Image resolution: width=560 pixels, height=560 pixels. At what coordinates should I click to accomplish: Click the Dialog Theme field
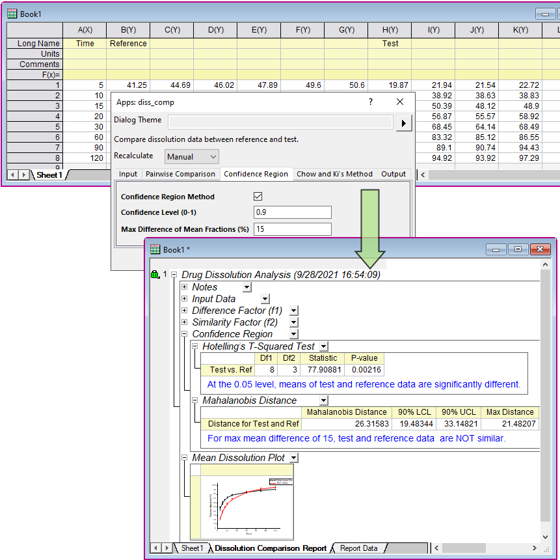pyautogui.click(x=280, y=122)
